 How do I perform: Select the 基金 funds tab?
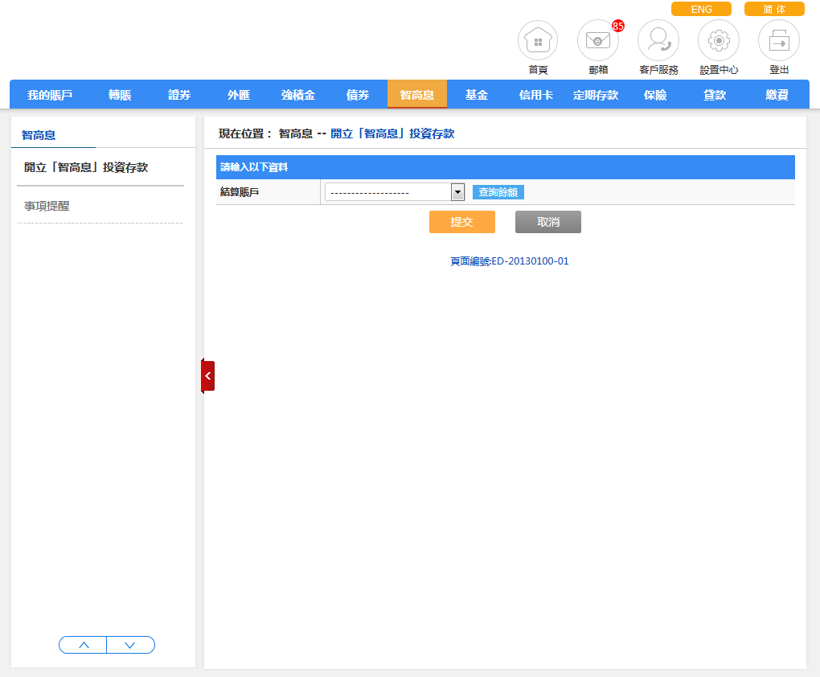pos(476,95)
